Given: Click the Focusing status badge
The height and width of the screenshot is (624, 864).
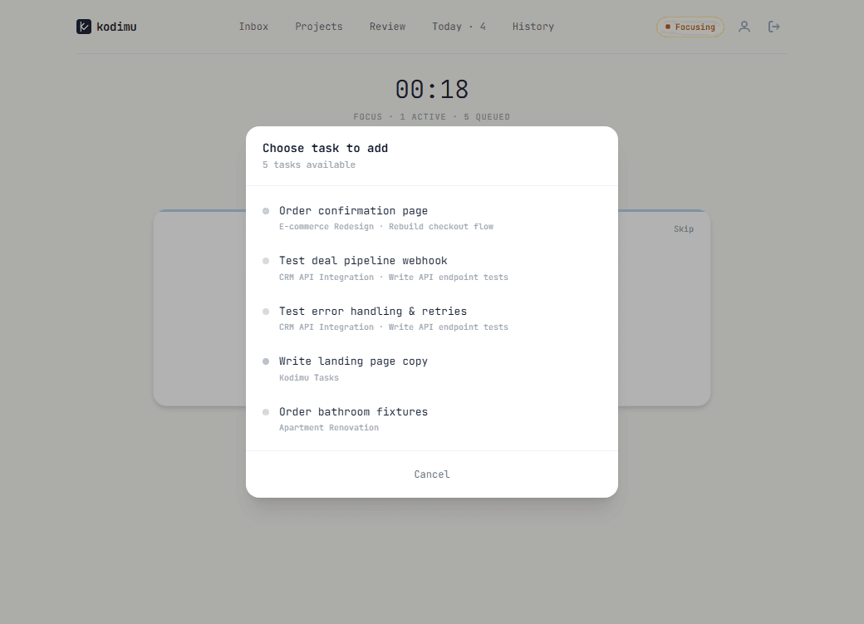Looking at the screenshot, I should [x=690, y=27].
